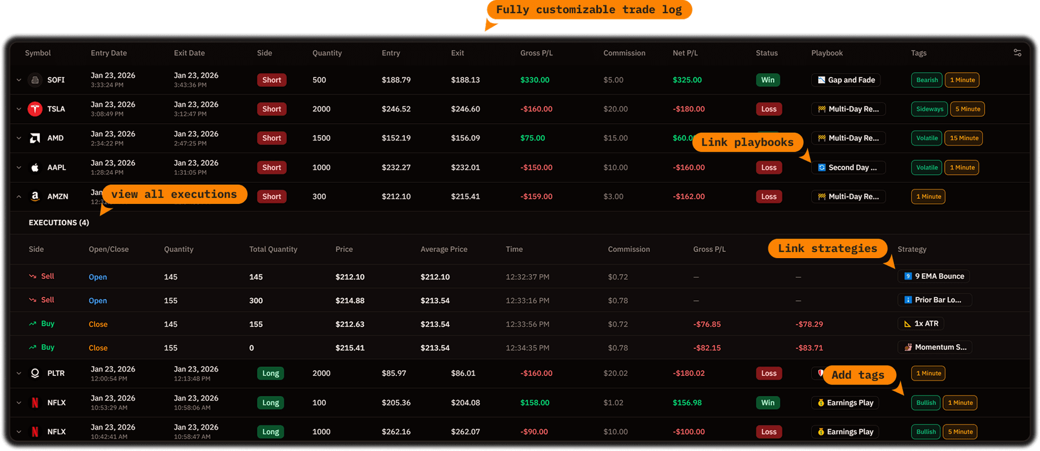Click the Gap and Fade playbook icon

tap(821, 80)
